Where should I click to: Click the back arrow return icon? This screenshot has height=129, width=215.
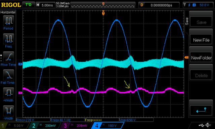[x=201, y=110]
